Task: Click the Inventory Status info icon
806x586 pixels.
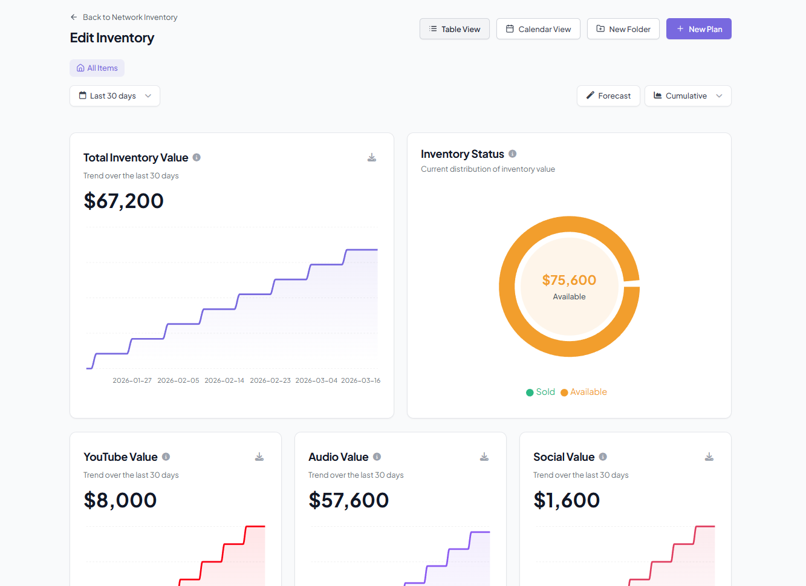Action: [512, 154]
